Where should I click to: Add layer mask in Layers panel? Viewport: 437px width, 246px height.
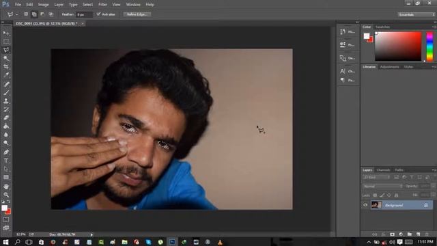pos(392,234)
